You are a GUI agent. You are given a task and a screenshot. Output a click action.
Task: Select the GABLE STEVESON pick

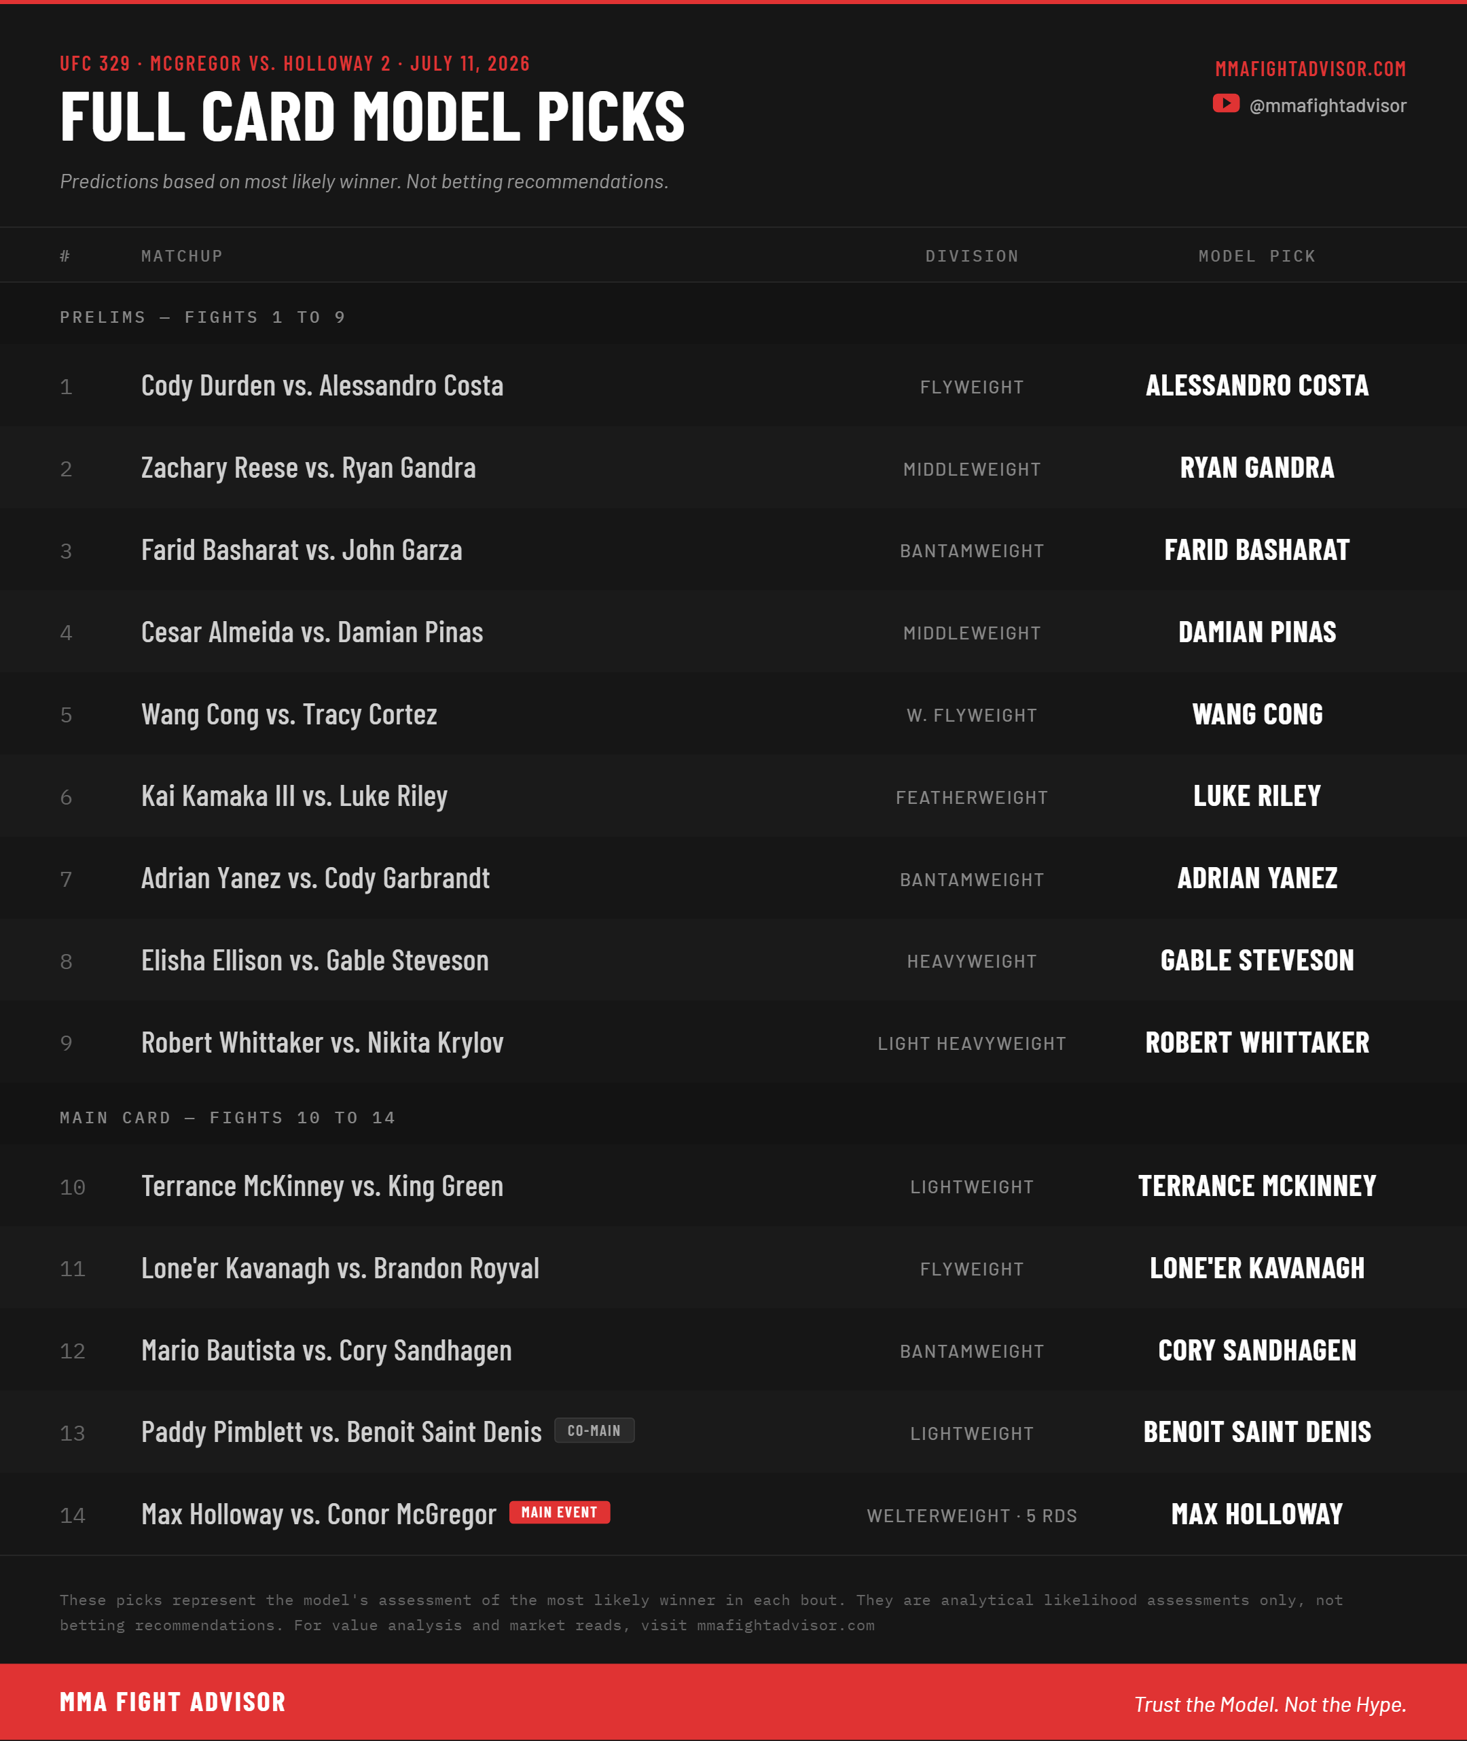(1256, 960)
